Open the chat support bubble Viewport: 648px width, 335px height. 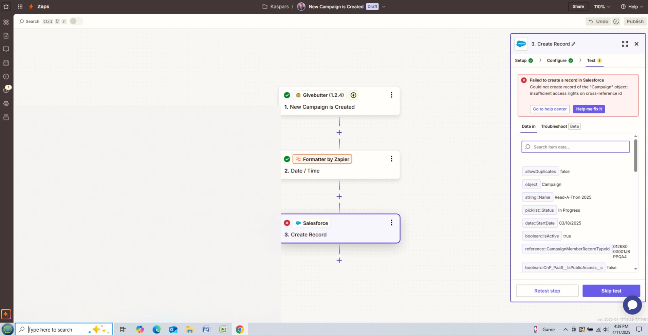[x=632, y=305]
